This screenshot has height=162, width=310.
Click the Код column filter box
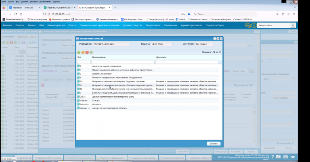84,62
